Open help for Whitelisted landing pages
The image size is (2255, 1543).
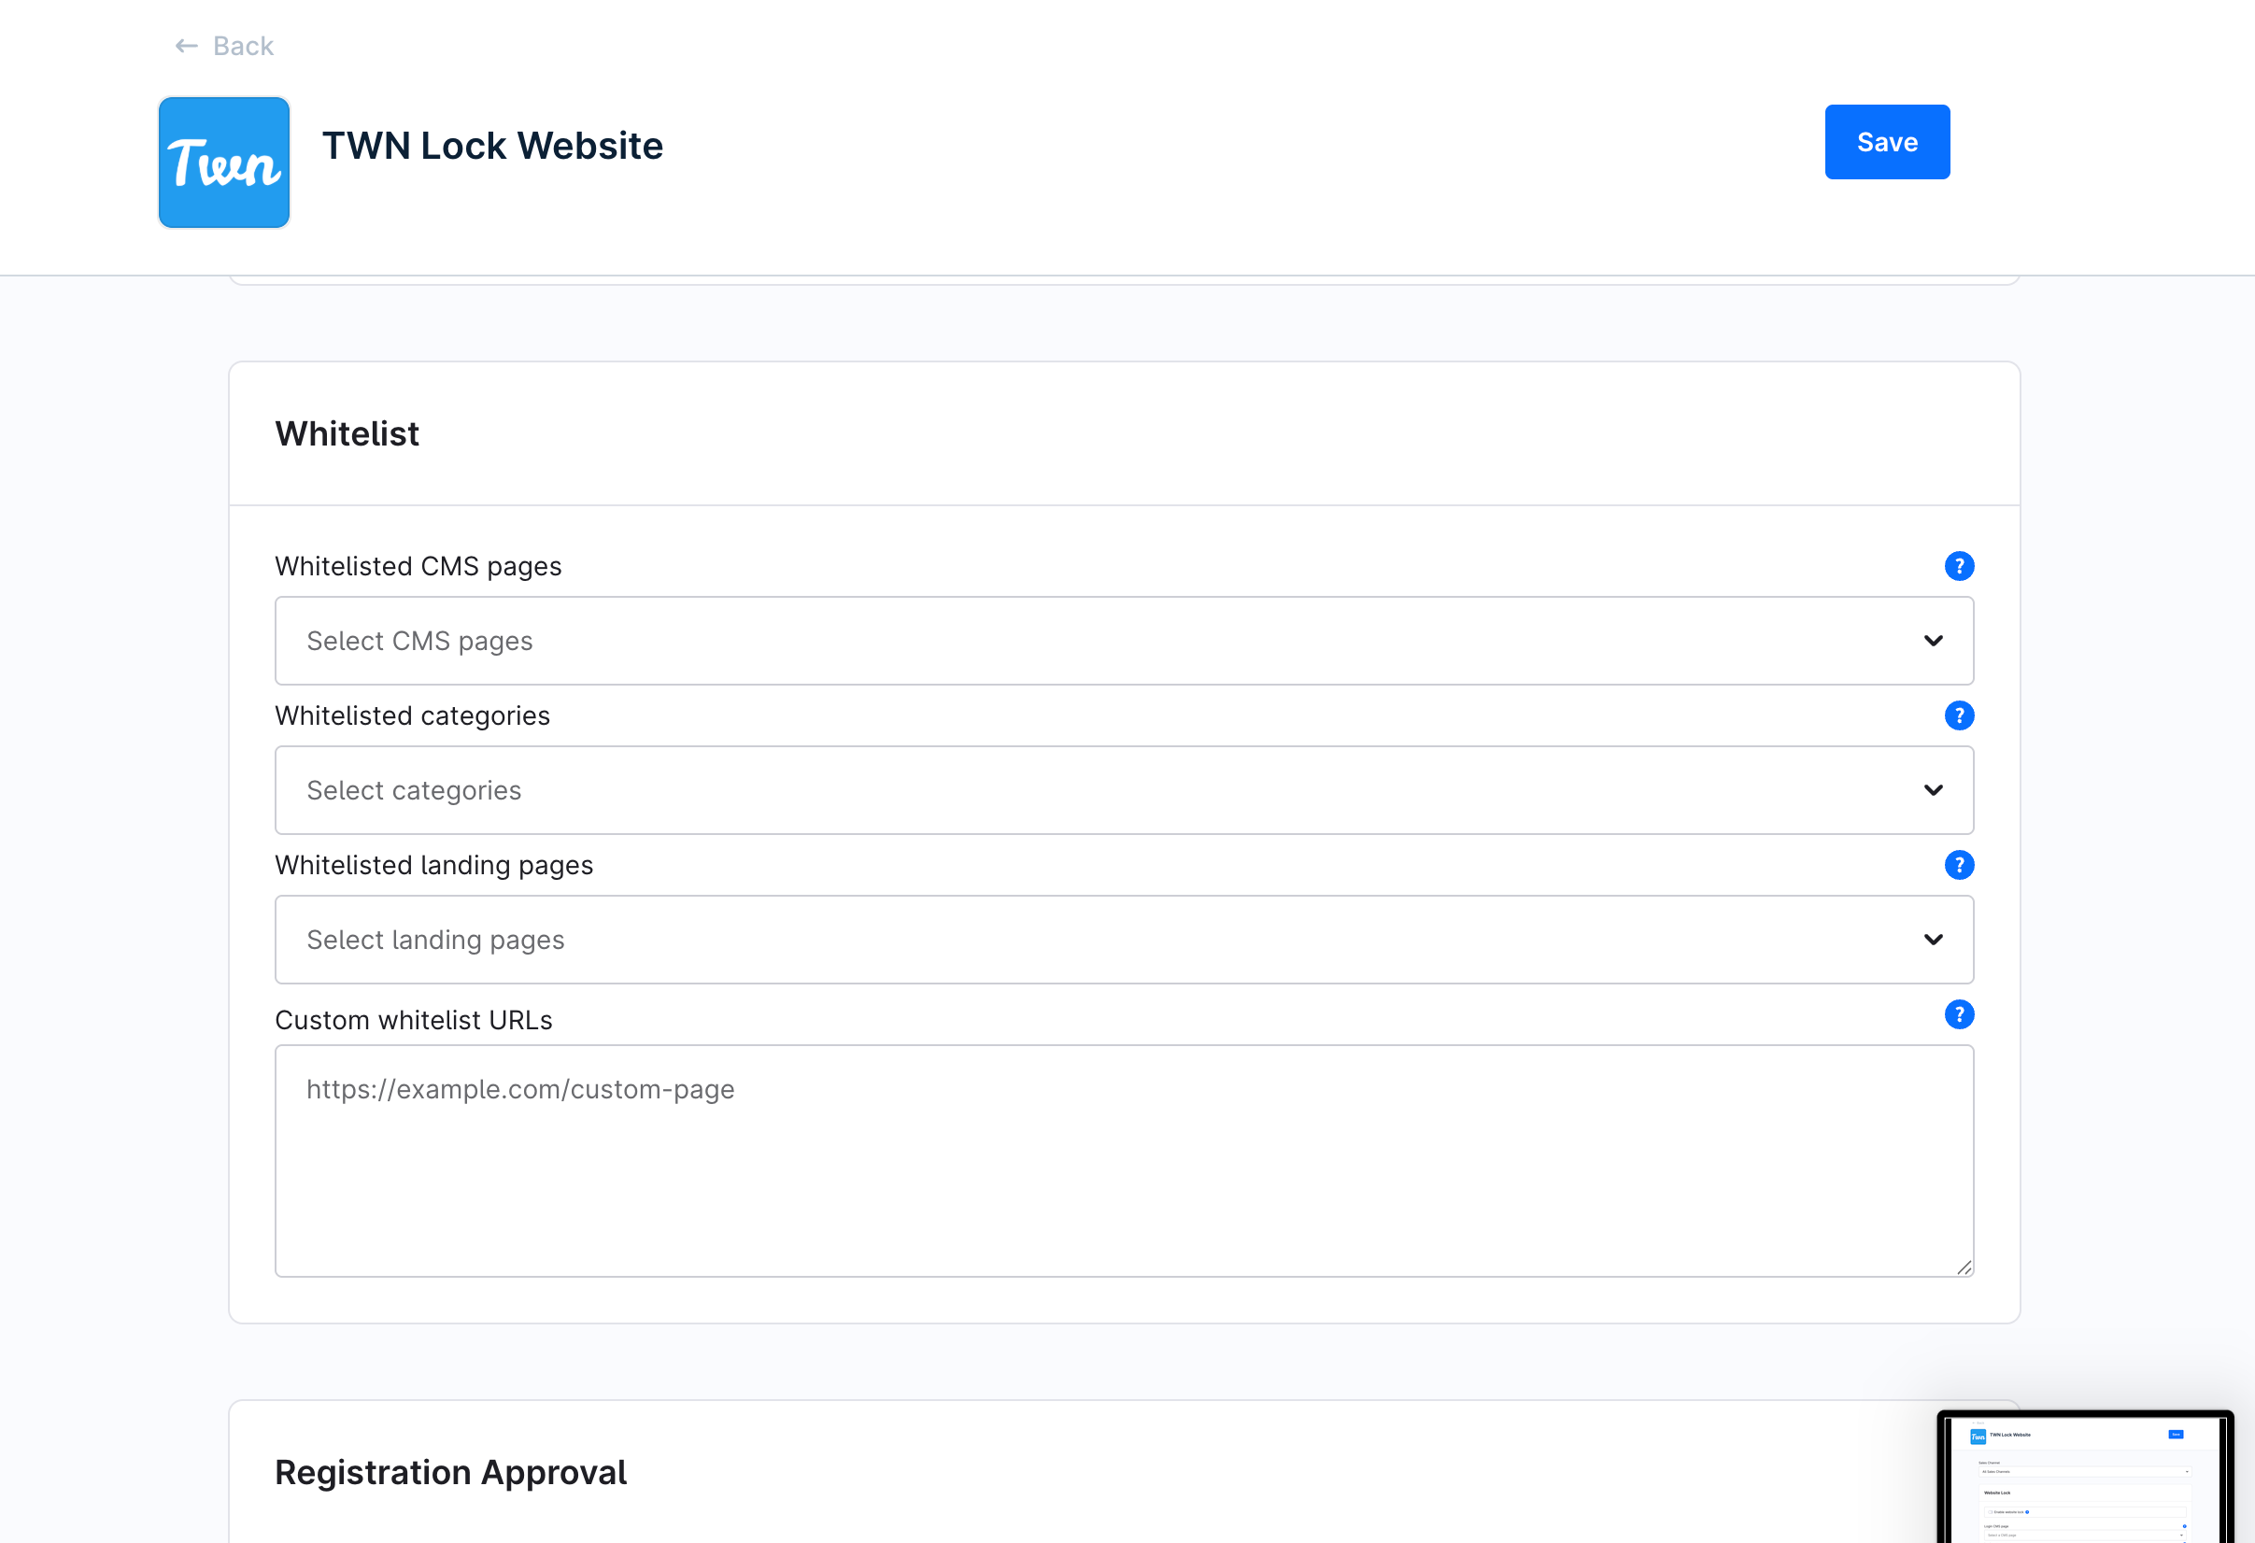click(1959, 865)
